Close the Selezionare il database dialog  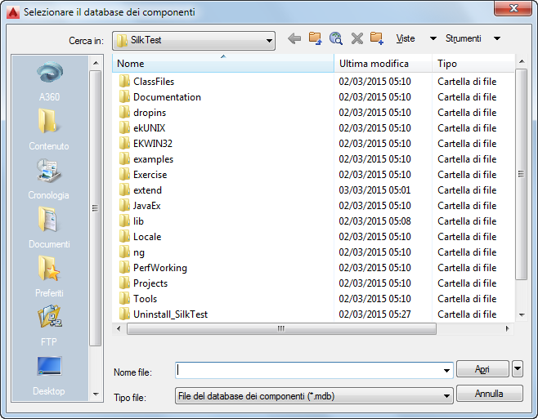[513, 8]
